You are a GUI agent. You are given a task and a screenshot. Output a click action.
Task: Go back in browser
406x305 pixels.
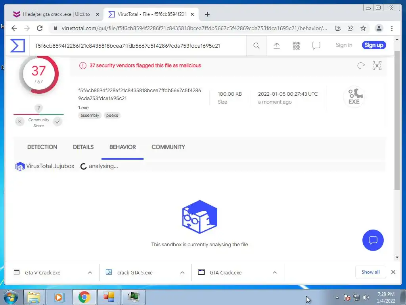(14, 28)
